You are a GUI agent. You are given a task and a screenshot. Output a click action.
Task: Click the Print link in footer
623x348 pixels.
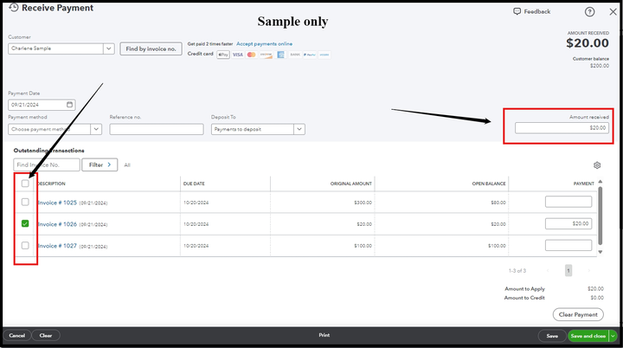324,335
